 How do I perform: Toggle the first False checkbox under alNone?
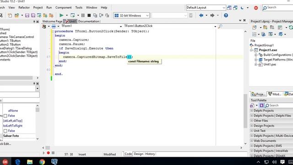coord(5,116)
